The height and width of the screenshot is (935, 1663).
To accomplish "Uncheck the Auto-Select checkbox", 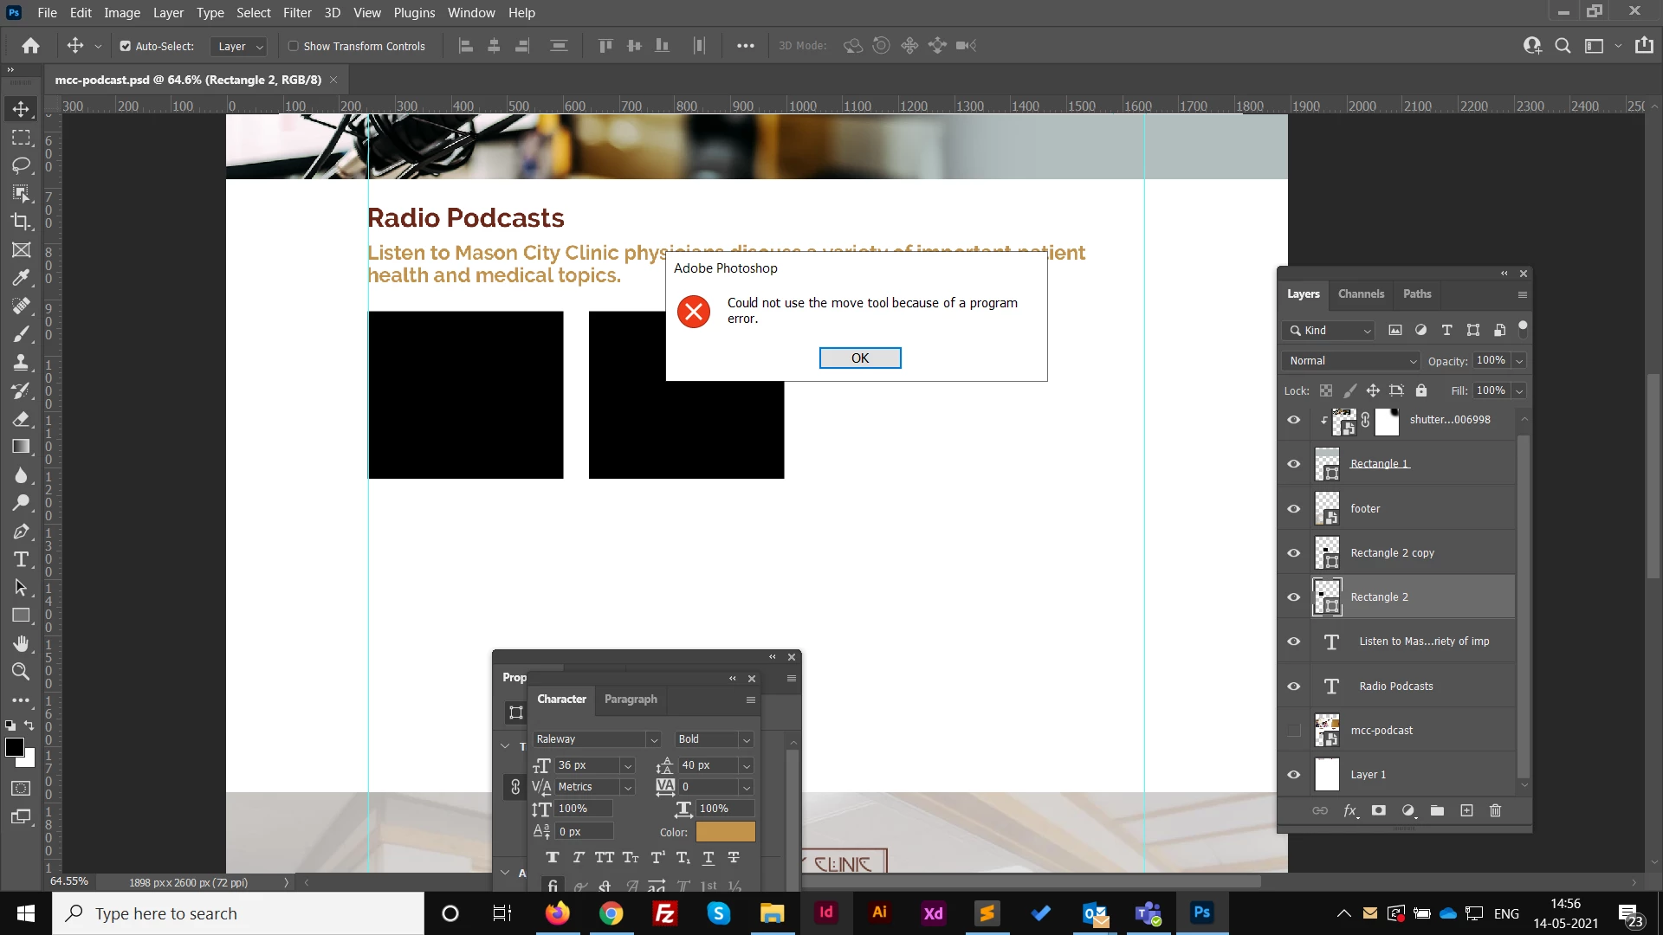I will click(x=126, y=47).
